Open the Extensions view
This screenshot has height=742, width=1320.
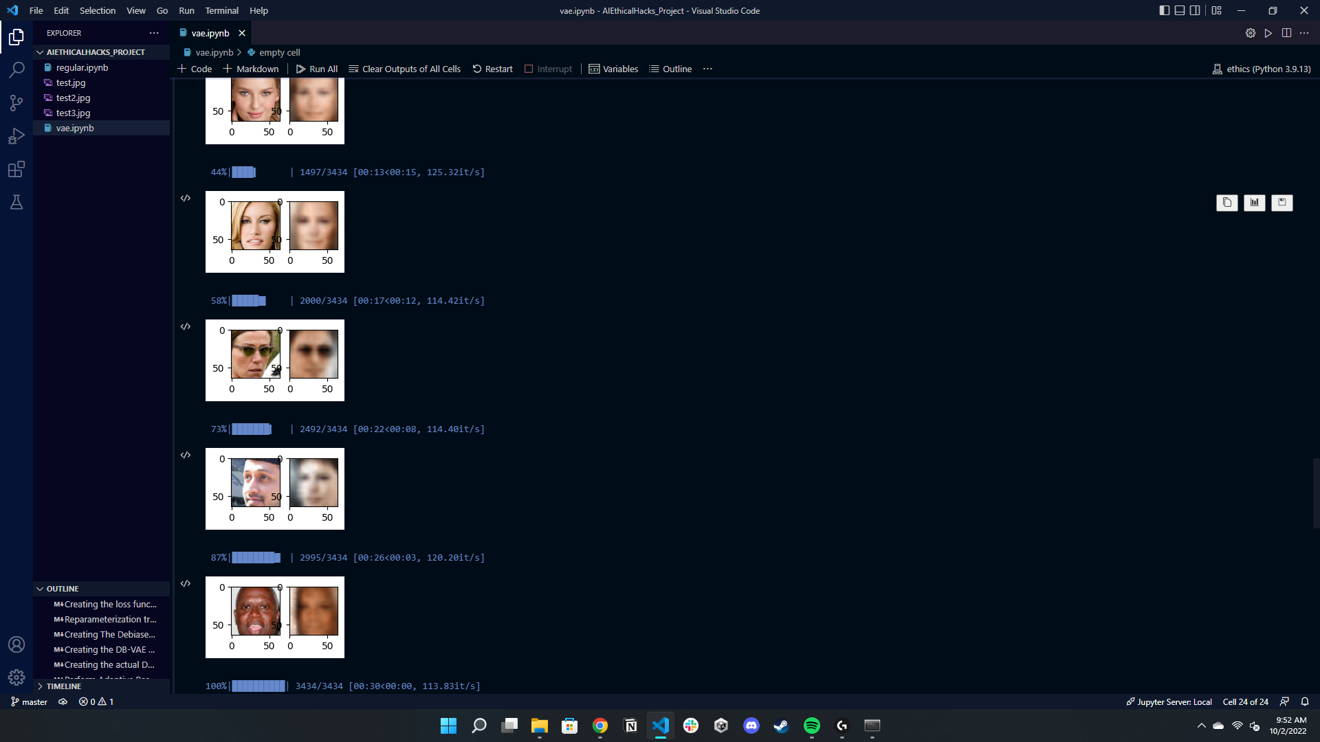(x=16, y=169)
